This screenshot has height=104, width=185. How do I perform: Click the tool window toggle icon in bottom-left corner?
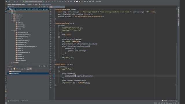tap(6, 103)
